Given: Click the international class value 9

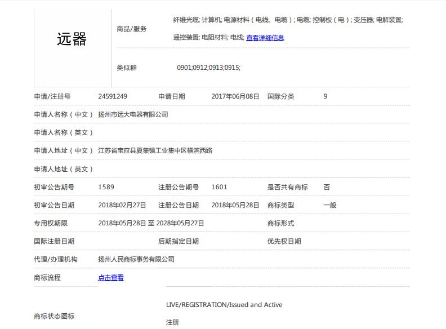Looking at the screenshot, I should pyautogui.click(x=325, y=96).
